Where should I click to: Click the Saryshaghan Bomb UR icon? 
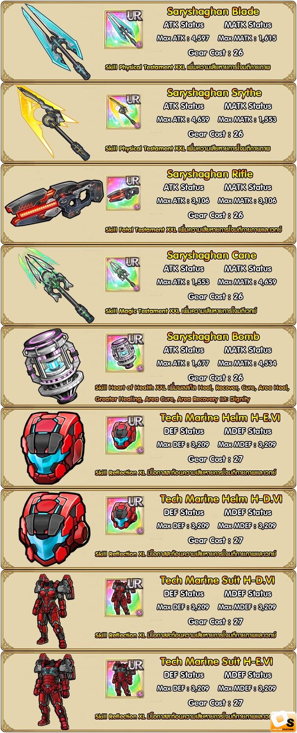124,353
